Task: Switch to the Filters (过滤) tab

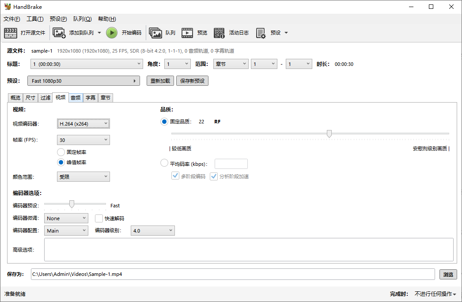Action: (x=45, y=98)
